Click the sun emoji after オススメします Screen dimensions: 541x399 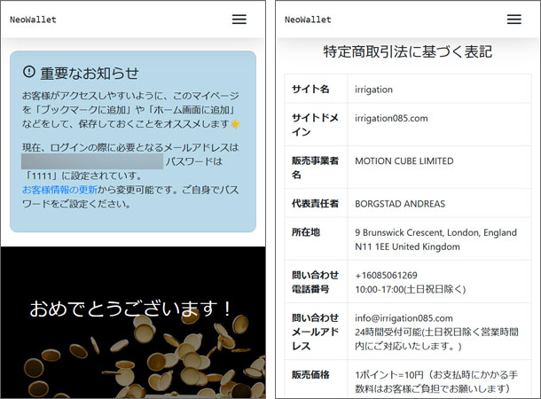236,124
